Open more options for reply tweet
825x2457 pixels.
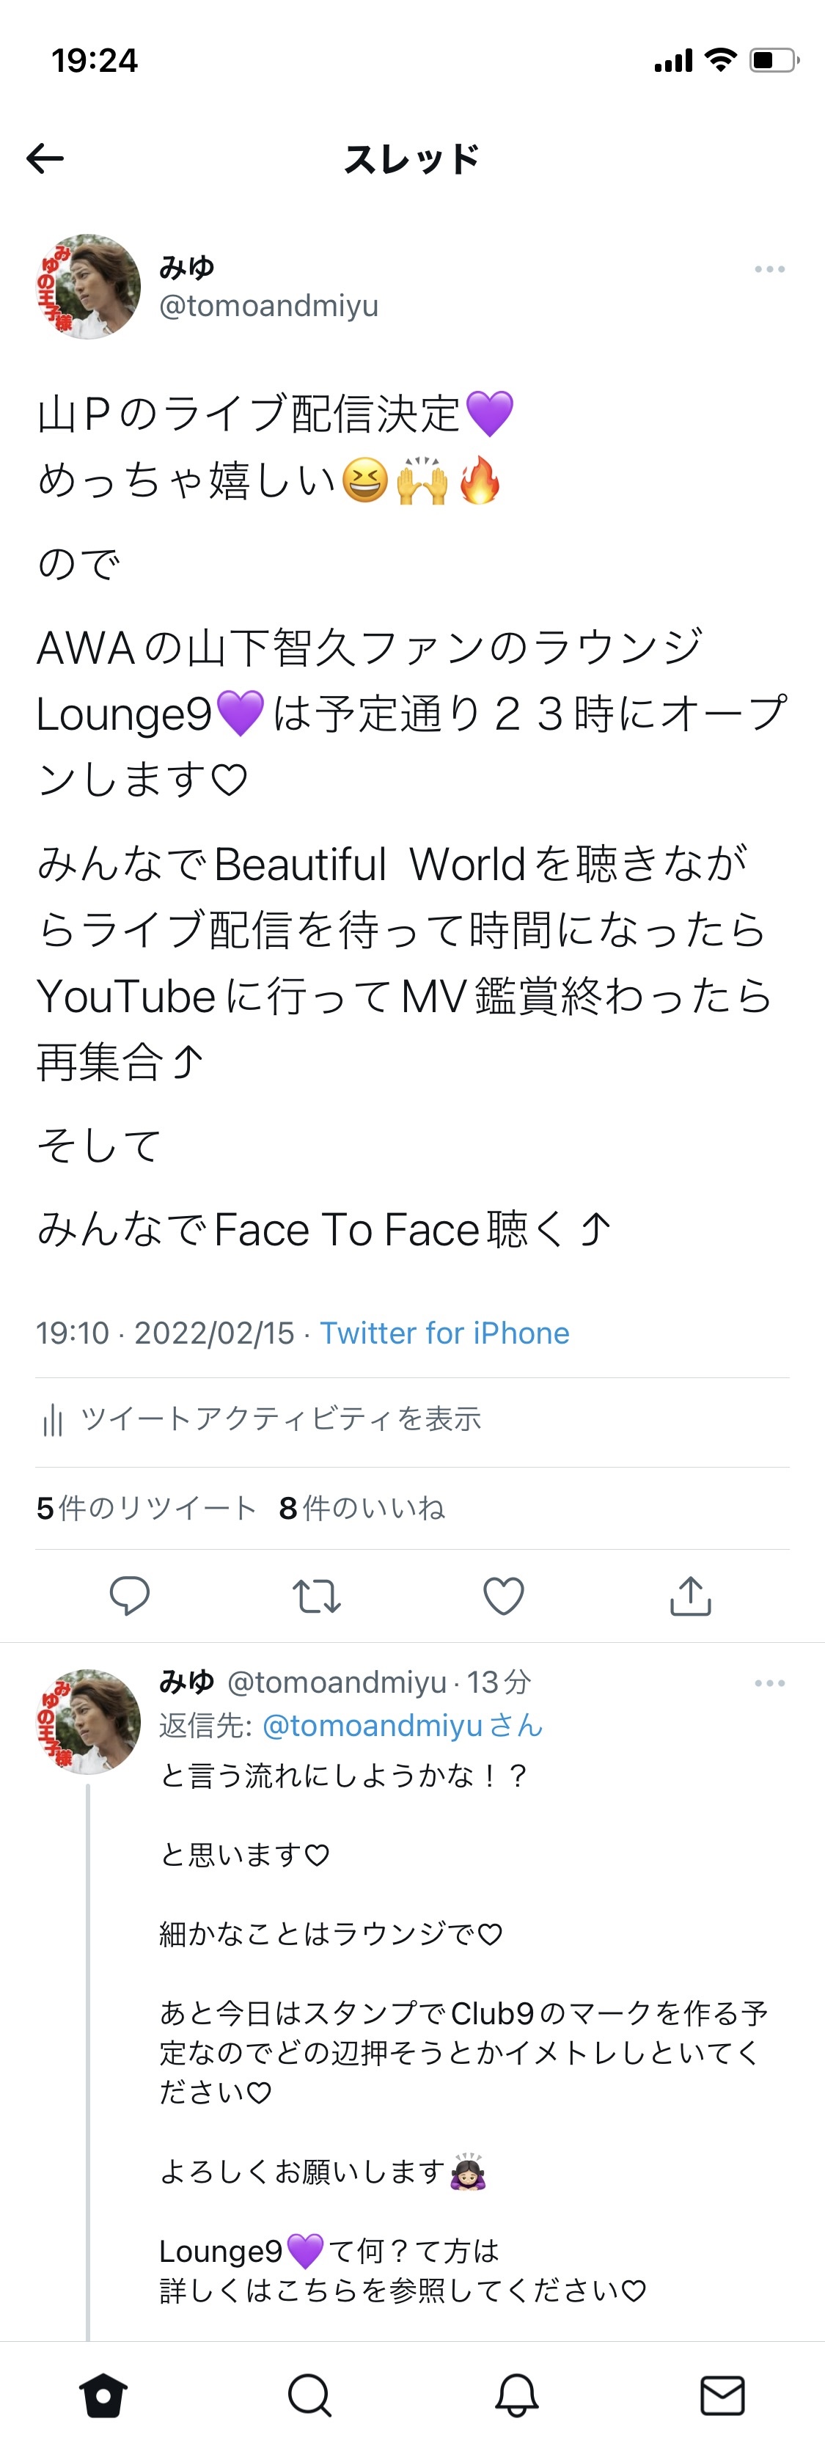[769, 1682]
